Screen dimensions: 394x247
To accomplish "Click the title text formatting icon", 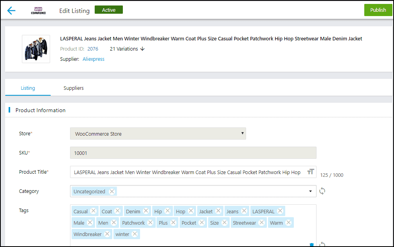I will tap(311, 172).
